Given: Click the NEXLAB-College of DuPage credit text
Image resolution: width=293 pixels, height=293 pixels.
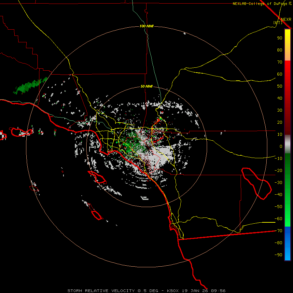Looking at the screenshot, I should point(262,4).
